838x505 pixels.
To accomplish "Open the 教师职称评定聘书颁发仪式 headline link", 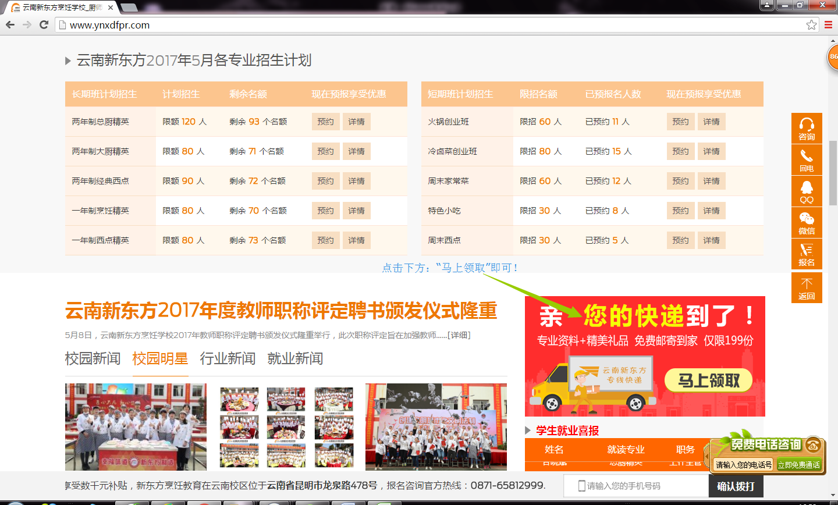I will click(281, 311).
